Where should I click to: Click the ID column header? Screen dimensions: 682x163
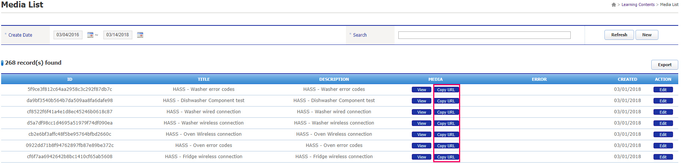[x=70, y=79]
